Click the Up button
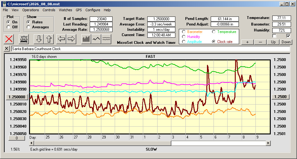Screen dimensions: 297x159 click(273, 42)
